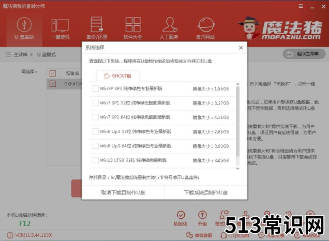Viewport: 329px width, 241px height.
Task: Open the hamburger menu in the title bar
Action: pyautogui.click(x=301, y=6)
